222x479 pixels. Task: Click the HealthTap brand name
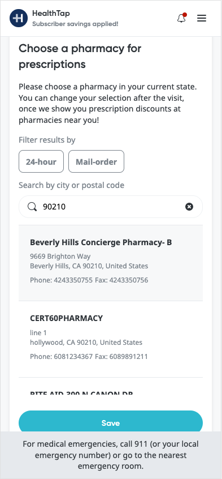click(51, 14)
